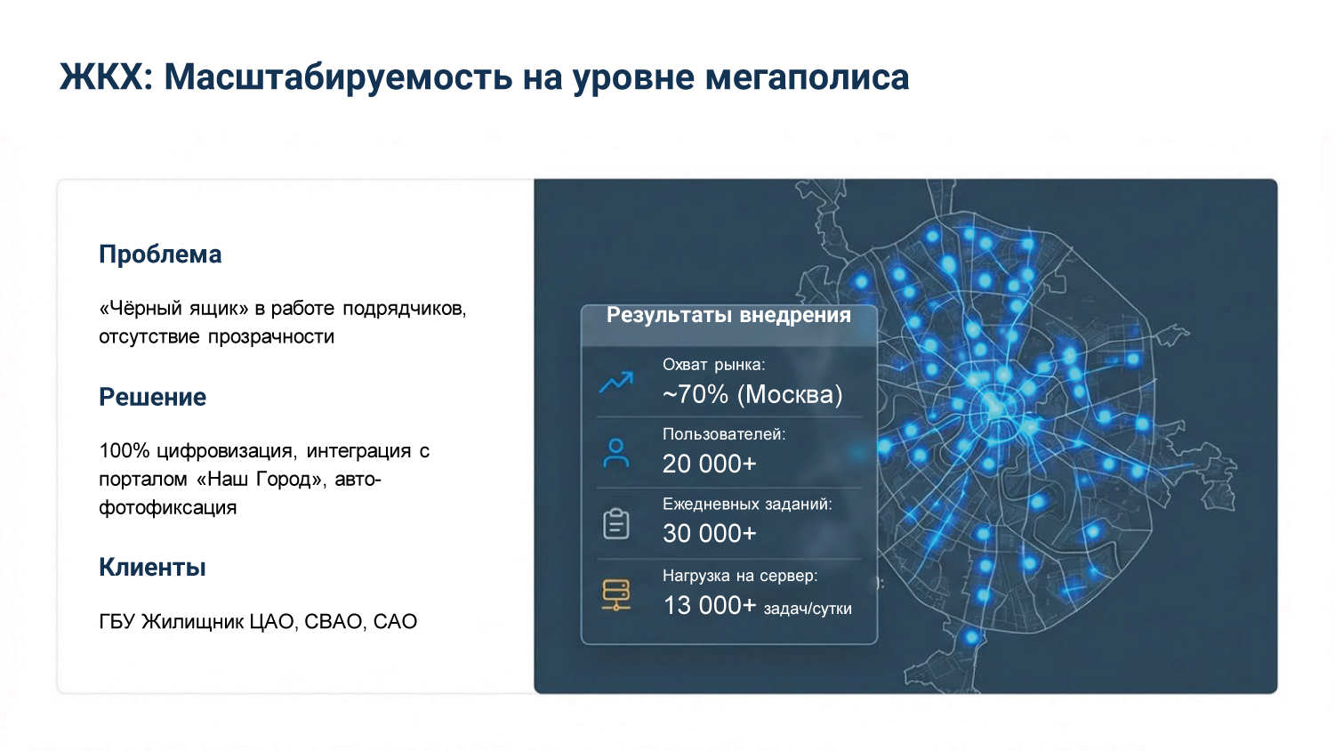This screenshot has height=751, width=1335.
Task: Click the ~70% (Москва) statistic
Action: point(752,394)
